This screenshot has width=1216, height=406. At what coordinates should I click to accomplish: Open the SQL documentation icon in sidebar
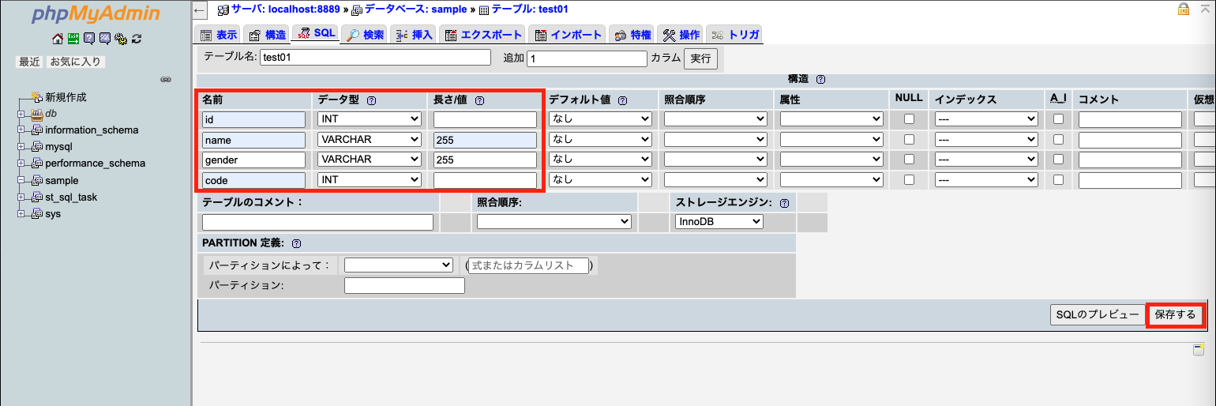(x=105, y=38)
